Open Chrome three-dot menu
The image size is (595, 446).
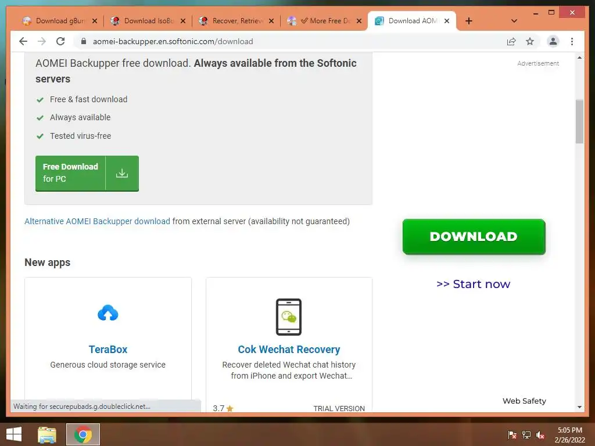tap(572, 41)
